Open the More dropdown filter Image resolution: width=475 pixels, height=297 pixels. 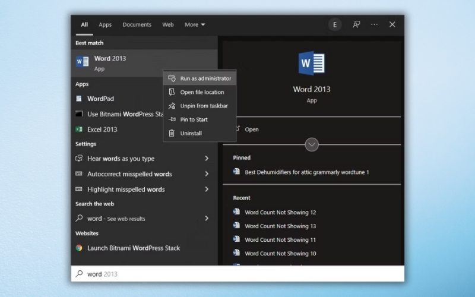[x=195, y=24]
